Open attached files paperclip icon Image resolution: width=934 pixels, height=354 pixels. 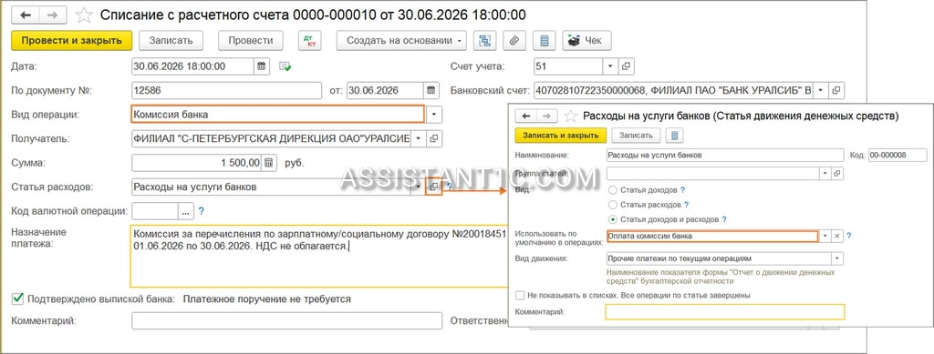(x=514, y=40)
